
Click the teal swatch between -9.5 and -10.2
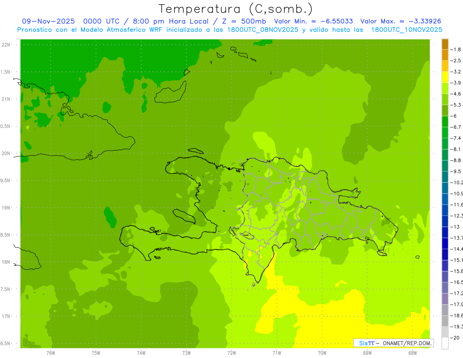(445, 177)
